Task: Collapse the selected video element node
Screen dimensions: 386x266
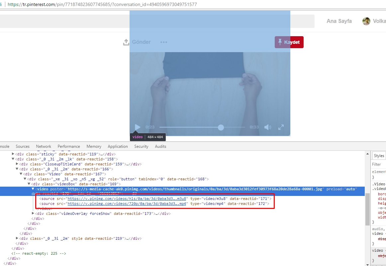Action: [33, 189]
